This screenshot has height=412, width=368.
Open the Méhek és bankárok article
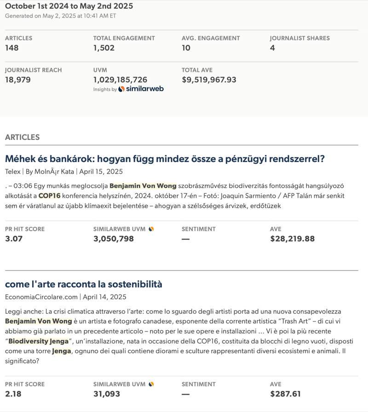pos(165,159)
